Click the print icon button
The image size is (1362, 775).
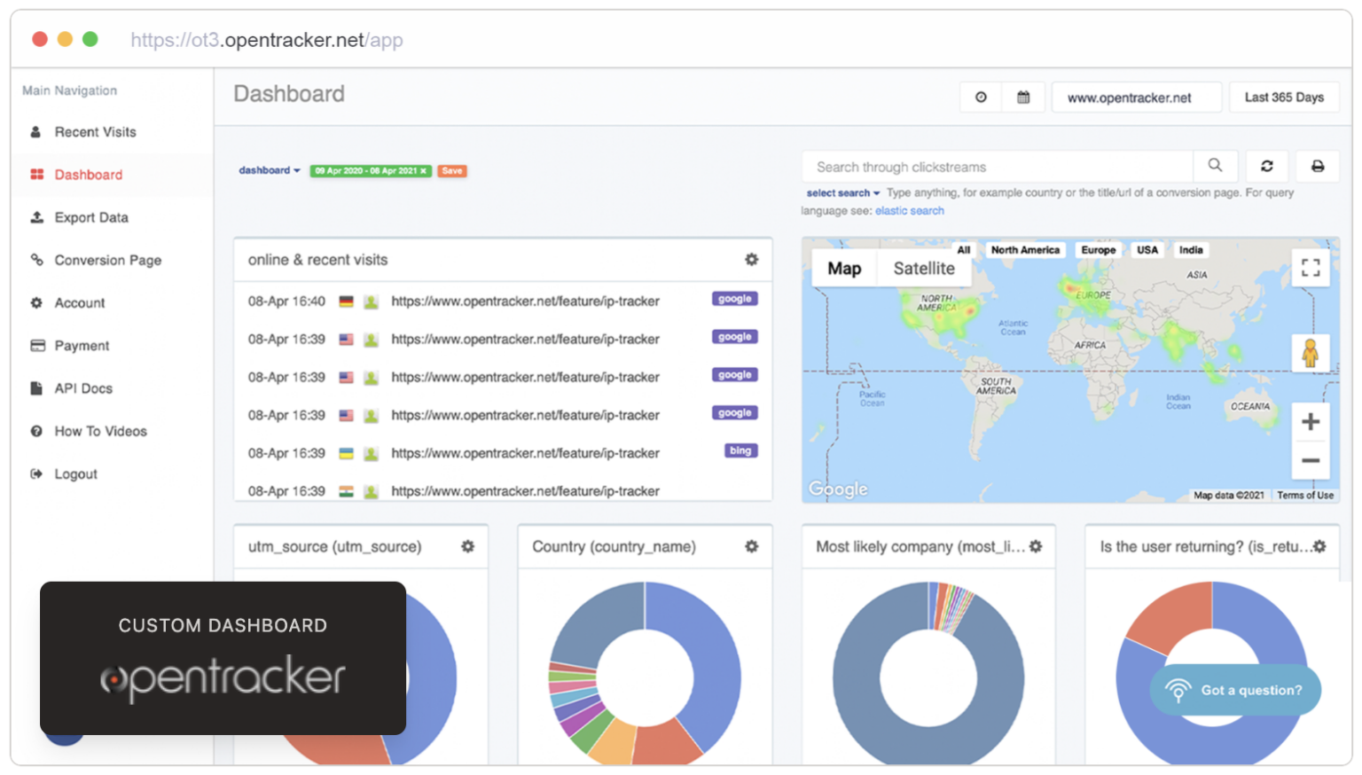1317,166
